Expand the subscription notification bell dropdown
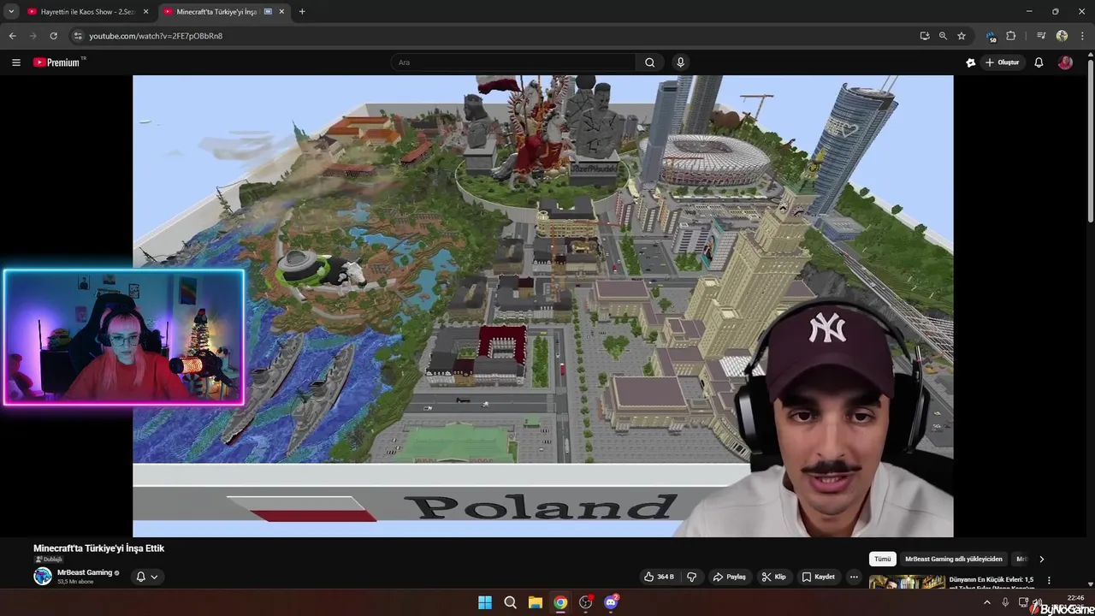This screenshot has width=1095, height=616. [x=147, y=577]
